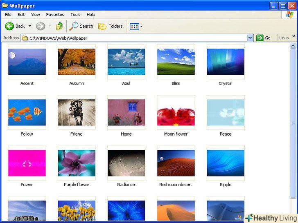Open the File menu
The image size is (298, 223).
[8, 15]
